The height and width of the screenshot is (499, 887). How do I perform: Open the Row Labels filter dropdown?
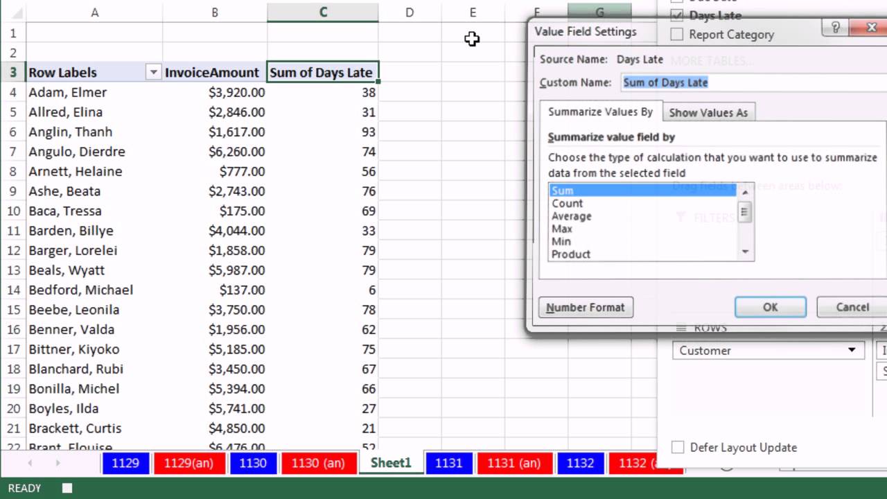point(153,72)
